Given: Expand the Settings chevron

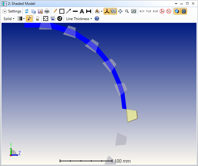Looking at the screenshot, I should [x=5, y=11].
